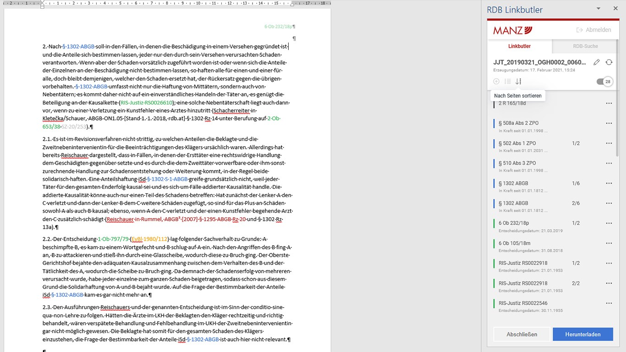The width and height of the screenshot is (626, 352).
Task: Open the EvBl 1980/112 citation link
Action: 148,239
